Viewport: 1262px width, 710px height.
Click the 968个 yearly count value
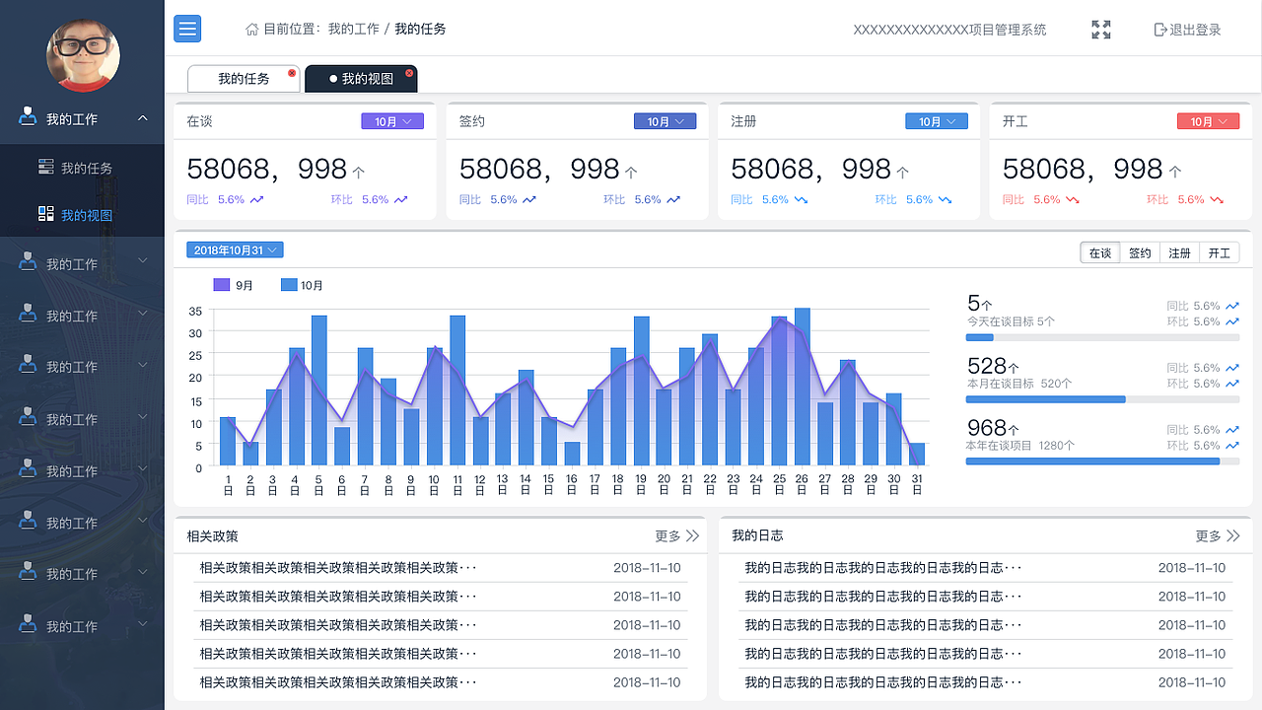point(993,428)
